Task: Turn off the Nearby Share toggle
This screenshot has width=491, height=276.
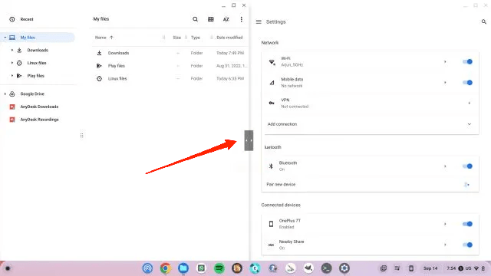Action: coord(467,245)
